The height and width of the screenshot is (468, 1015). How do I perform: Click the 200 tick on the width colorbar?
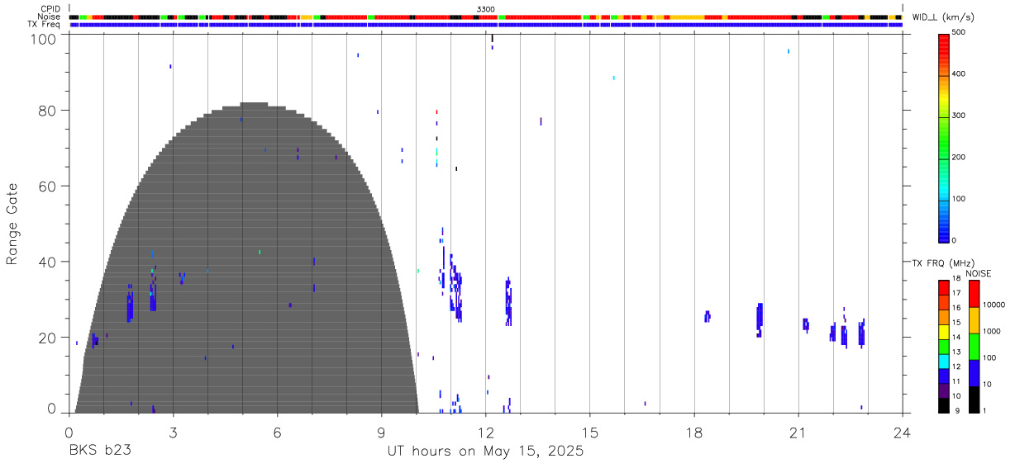[960, 157]
